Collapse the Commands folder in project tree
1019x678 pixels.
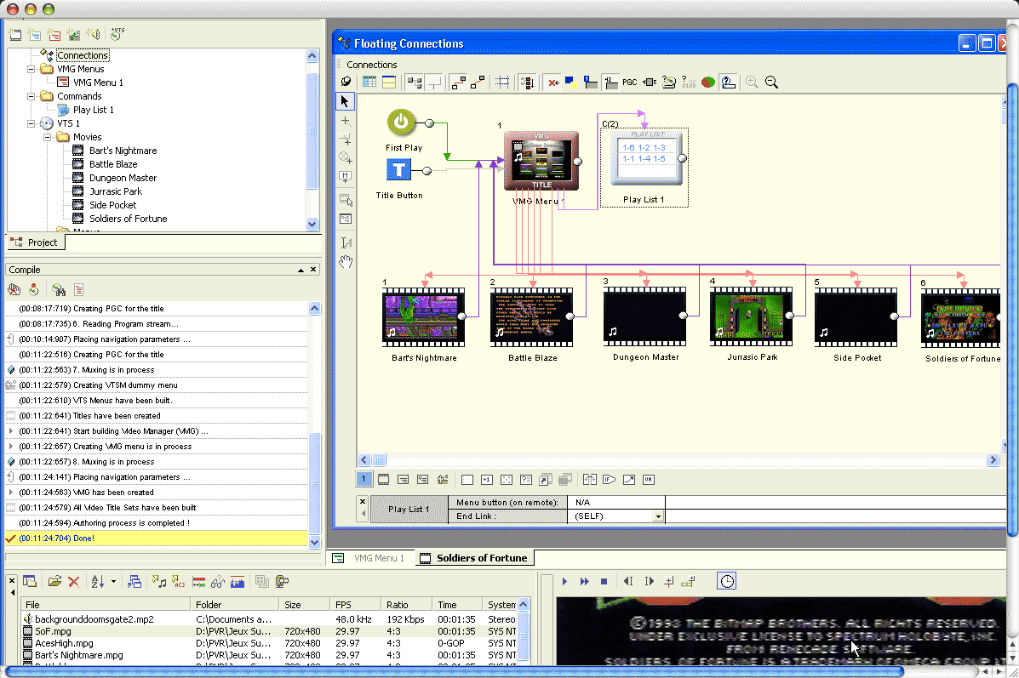pos(31,96)
